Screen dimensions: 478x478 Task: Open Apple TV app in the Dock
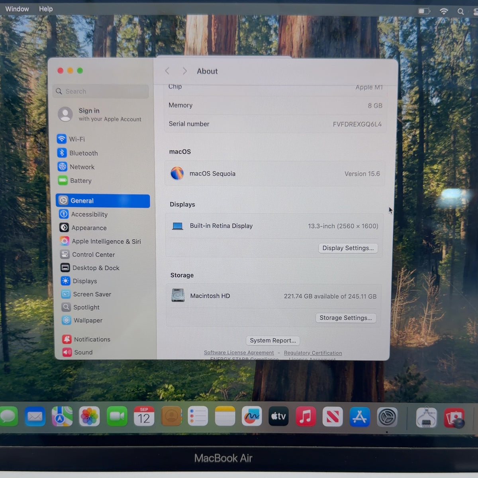278,417
